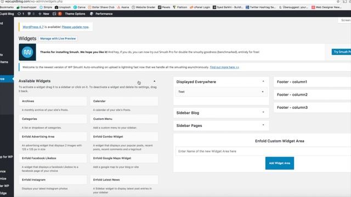This screenshot has height=197, width=351.
Task: Open the Dollar Shave Club bookmark
Action: [101, 7]
